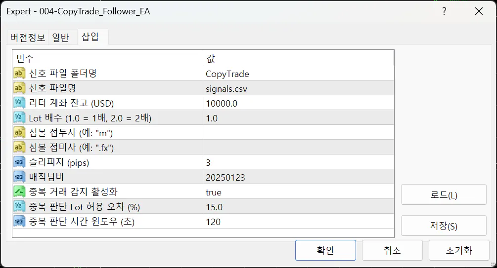
Task: Click the help question mark button
Action: [445, 11]
